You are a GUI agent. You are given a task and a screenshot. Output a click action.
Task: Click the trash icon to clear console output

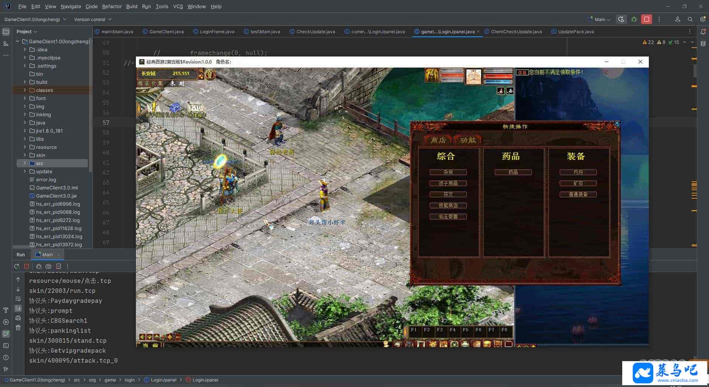coord(18,328)
